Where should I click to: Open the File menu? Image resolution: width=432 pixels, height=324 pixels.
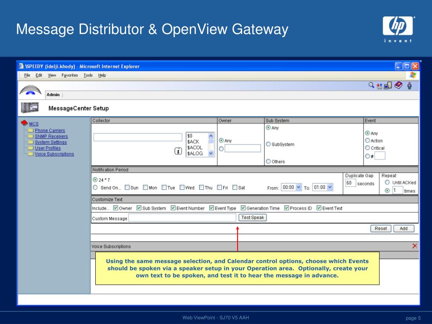(27, 75)
